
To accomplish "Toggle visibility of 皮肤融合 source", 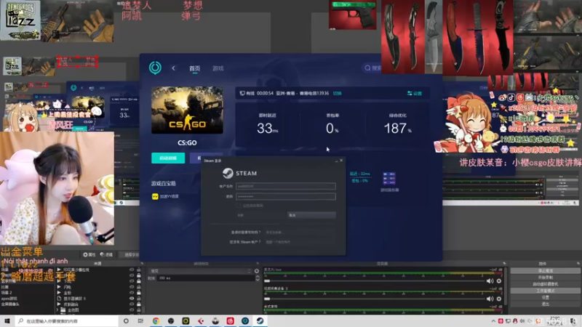I will tap(132, 304).
